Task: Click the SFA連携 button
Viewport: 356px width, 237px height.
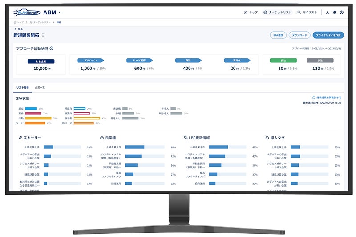Action: tap(278, 35)
